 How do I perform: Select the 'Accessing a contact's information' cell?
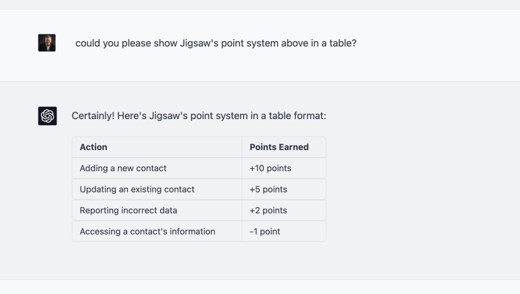point(157,231)
